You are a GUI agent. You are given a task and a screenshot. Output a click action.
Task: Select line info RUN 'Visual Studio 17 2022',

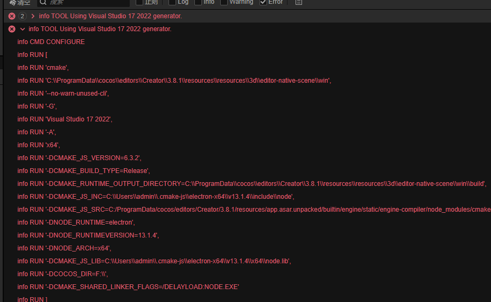click(65, 119)
